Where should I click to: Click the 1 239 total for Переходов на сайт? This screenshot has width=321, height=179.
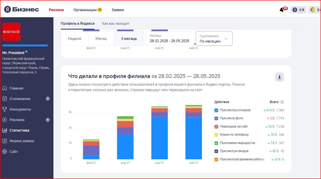[x=280, y=126]
